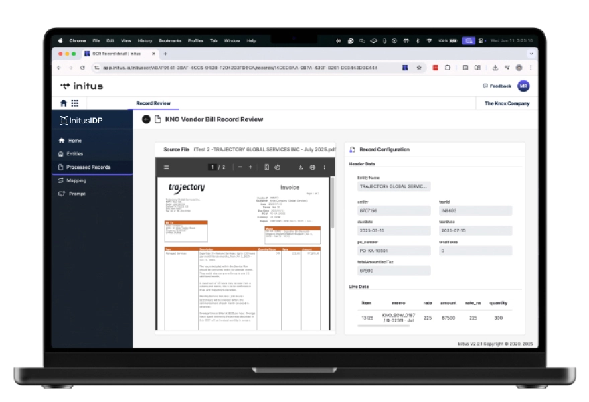Rotate the PDF page
The width and height of the screenshot is (589, 402).
click(277, 167)
